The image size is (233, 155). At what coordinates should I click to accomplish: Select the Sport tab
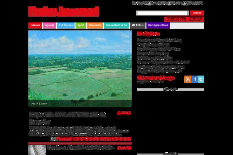pos(81,25)
